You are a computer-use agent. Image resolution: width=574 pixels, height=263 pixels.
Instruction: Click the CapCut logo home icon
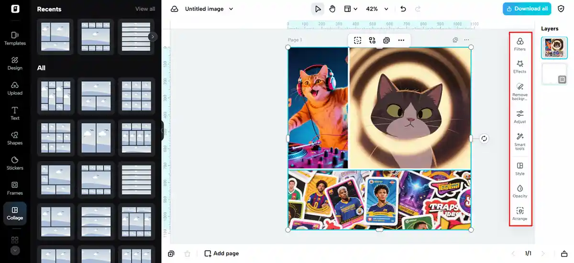coord(15,9)
